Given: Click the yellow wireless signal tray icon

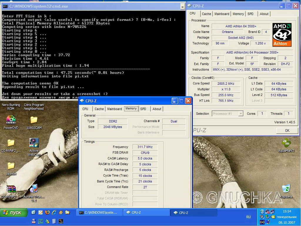Looking at the screenshot, I should tap(262, 222).
